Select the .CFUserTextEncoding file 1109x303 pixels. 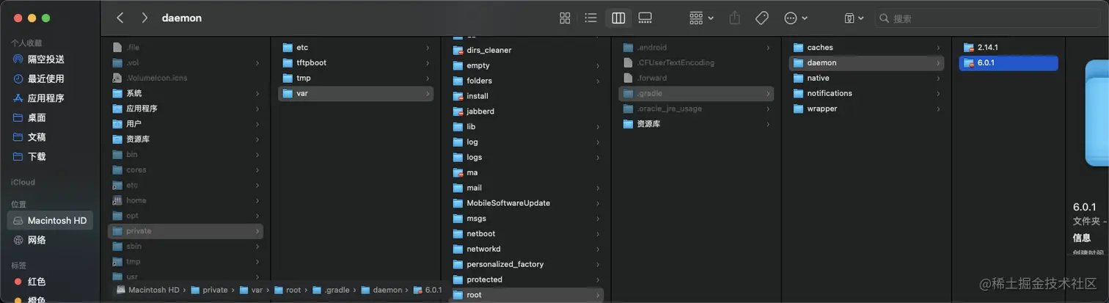pyautogui.click(x=696, y=63)
